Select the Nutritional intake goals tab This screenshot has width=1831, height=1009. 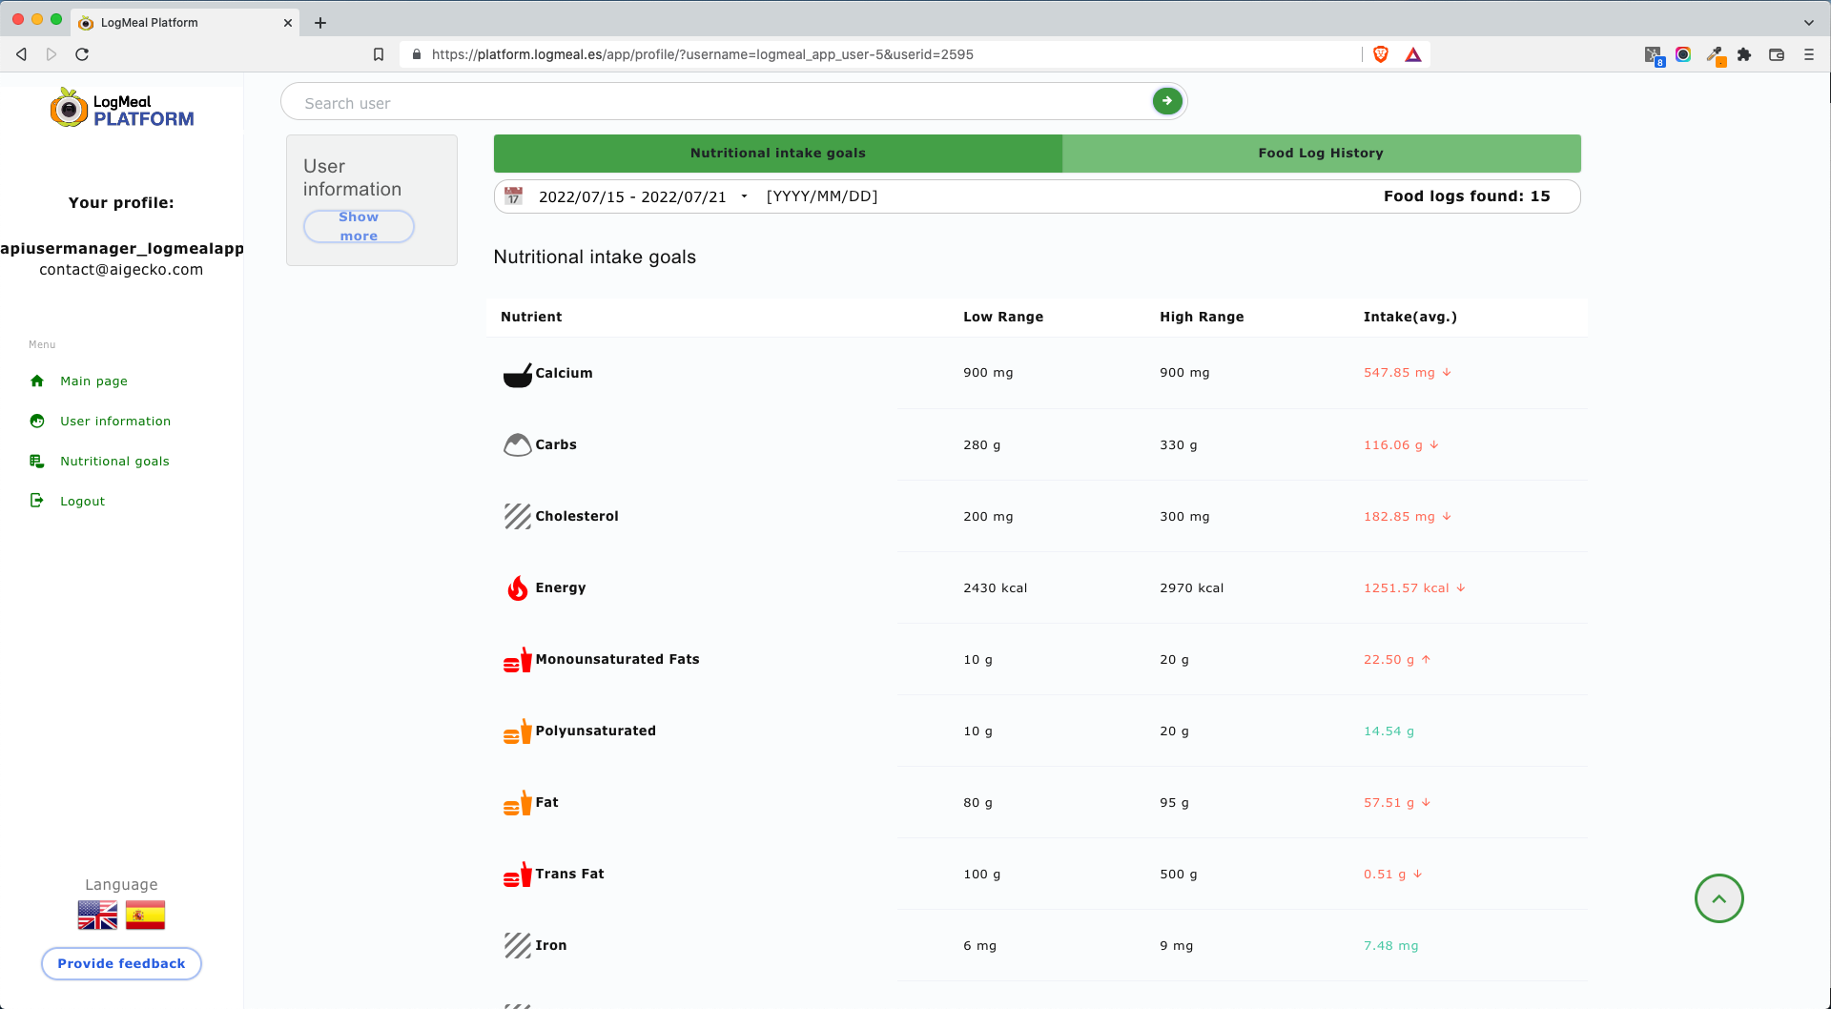[x=776, y=153]
